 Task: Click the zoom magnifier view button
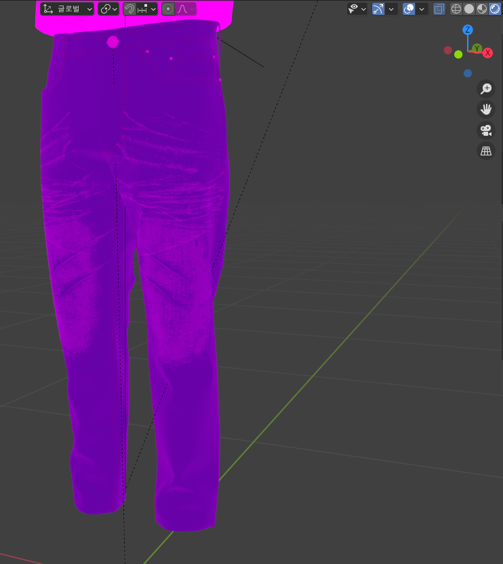point(486,88)
